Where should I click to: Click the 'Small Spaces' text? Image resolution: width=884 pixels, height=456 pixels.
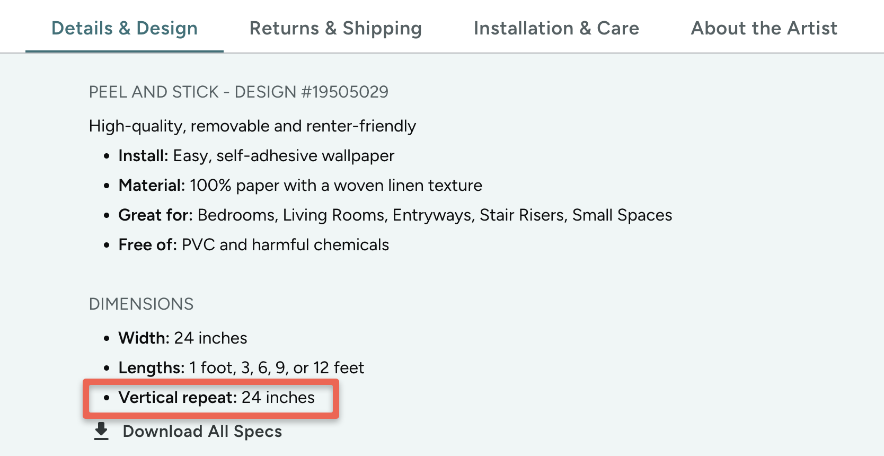(x=622, y=215)
